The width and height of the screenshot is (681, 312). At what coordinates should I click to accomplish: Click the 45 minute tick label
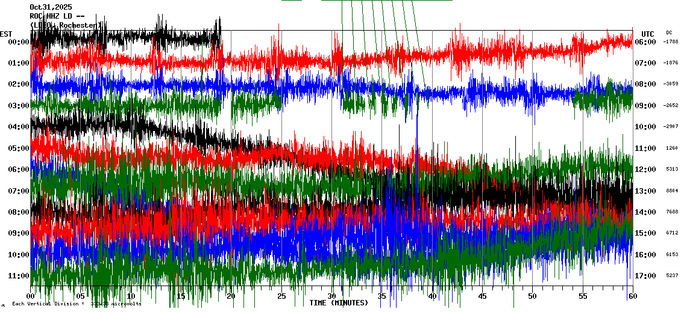point(482,296)
